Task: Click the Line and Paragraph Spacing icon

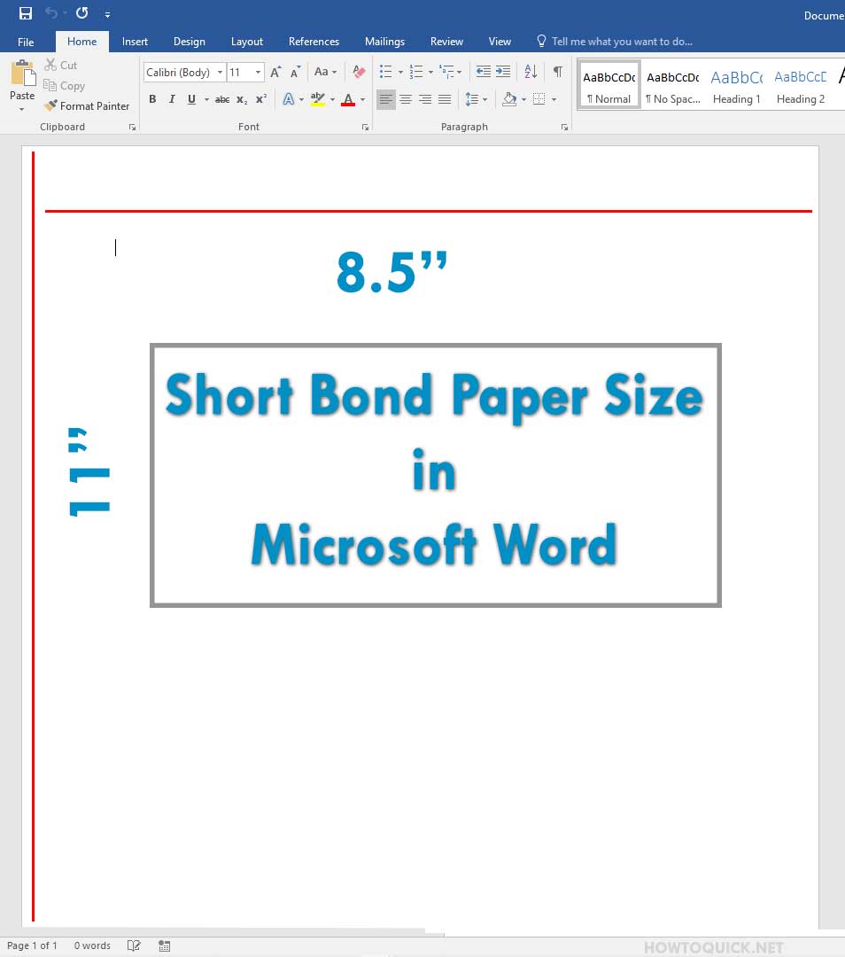Action: click(472, 99)
